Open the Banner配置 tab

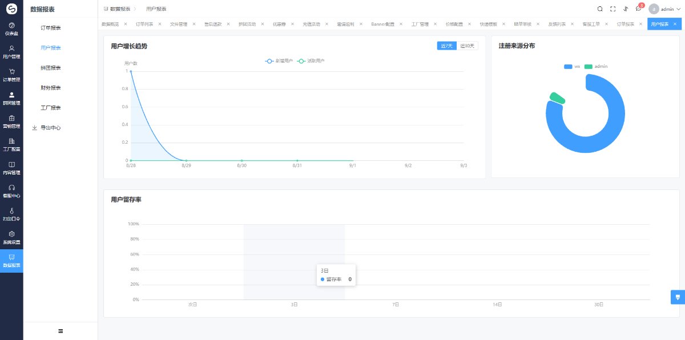(382, 25)
